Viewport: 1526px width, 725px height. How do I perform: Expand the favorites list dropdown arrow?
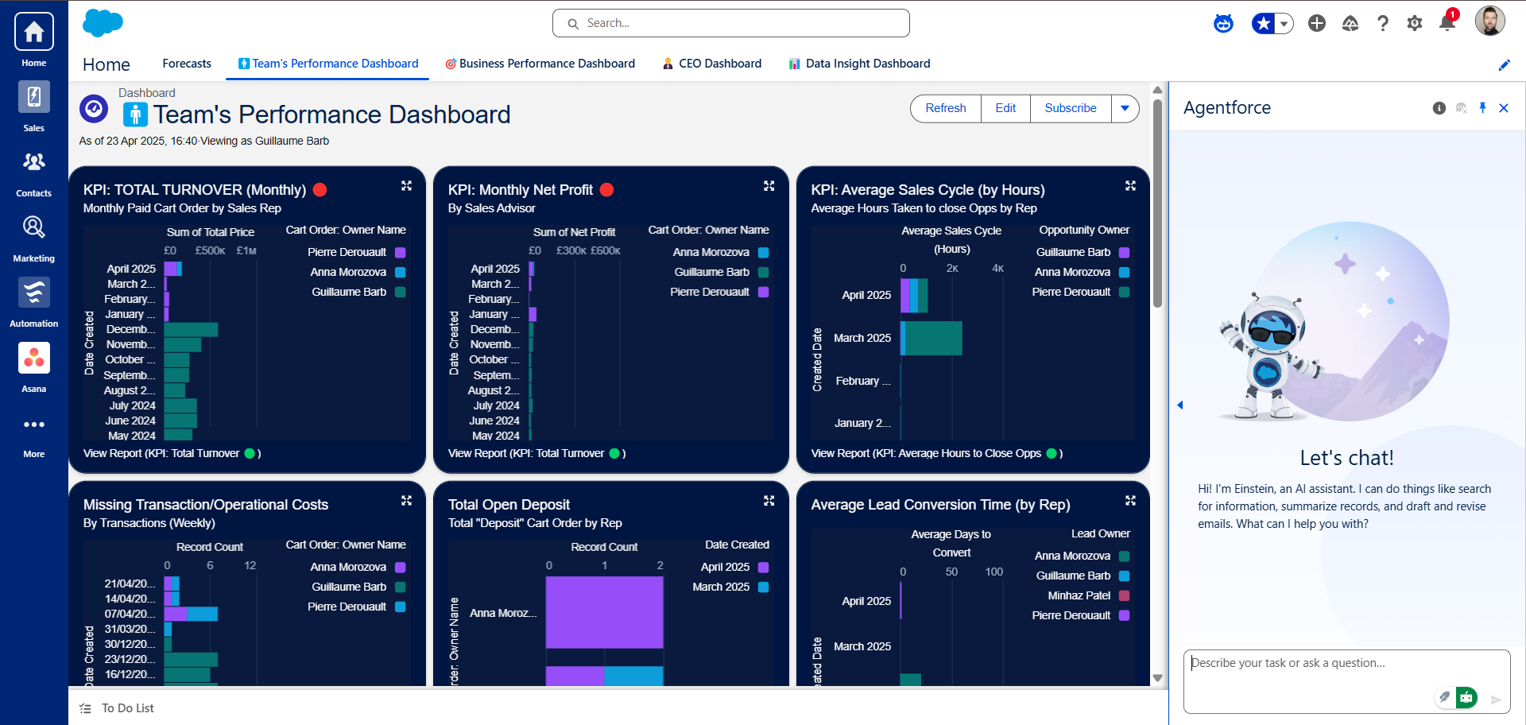1284,24
